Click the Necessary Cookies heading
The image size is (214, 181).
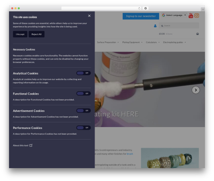click(24, 50)
